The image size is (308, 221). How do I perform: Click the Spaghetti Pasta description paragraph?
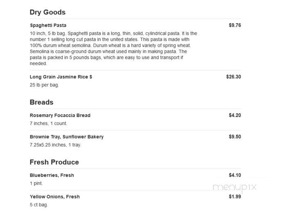tap(113, 48)
